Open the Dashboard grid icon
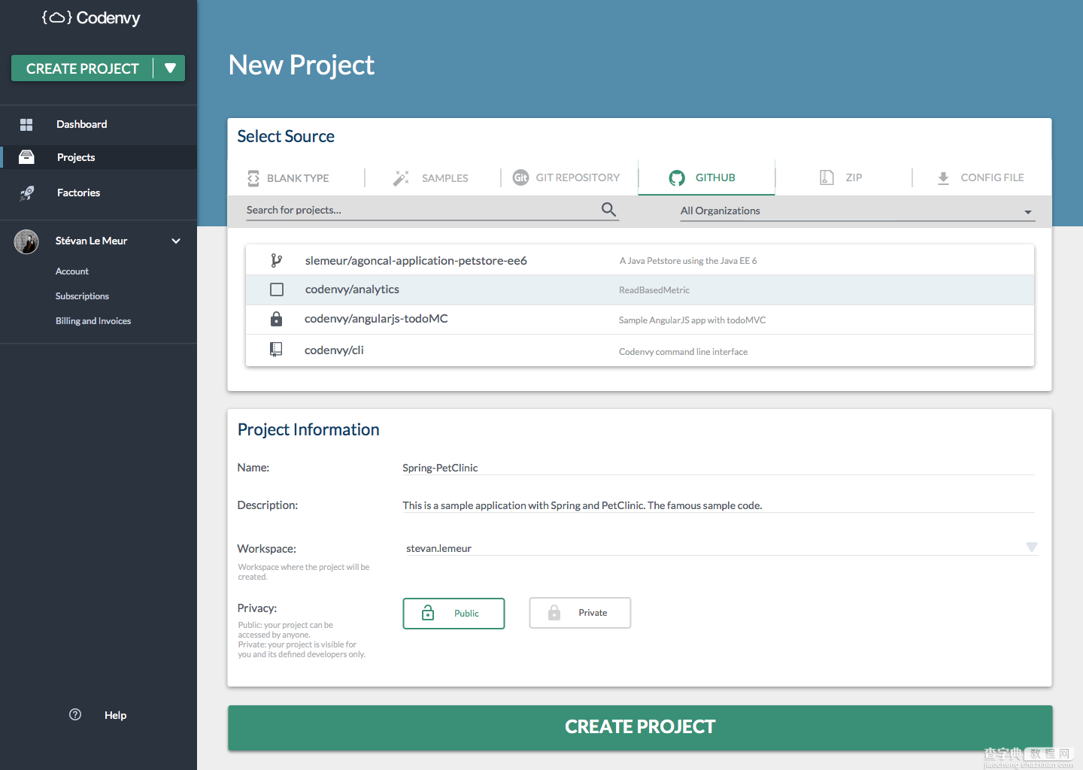The image size is (1083, 770). point(26,125)
